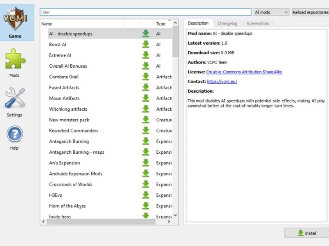Click download arrow for Fused Artifacts
The height and width of the screenshot is (246, 329).
(x=146, y=87)
